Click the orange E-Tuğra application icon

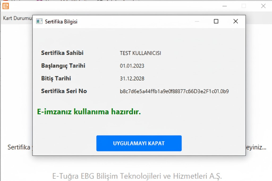pos(6,6)
